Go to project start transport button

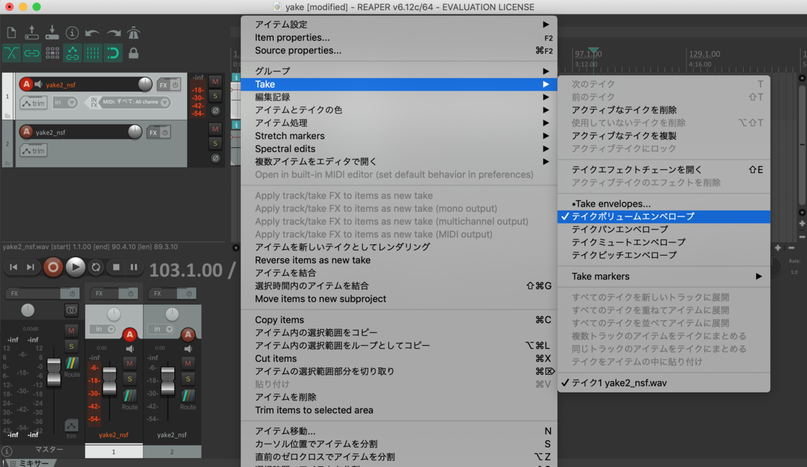click(11, 267)
